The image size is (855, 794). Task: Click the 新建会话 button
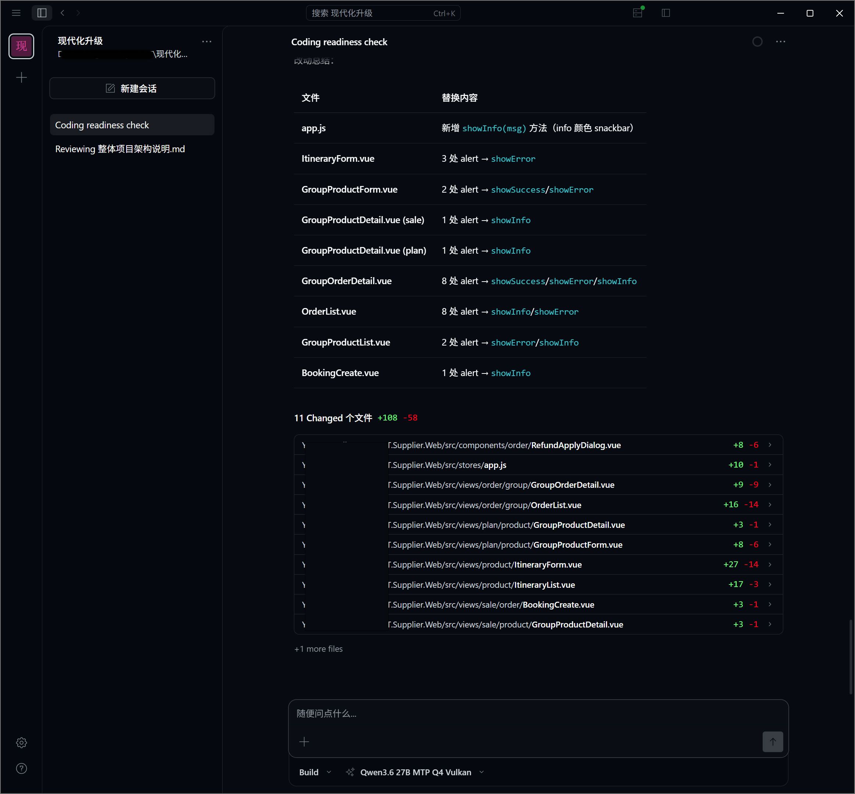[x=132, y=89]
